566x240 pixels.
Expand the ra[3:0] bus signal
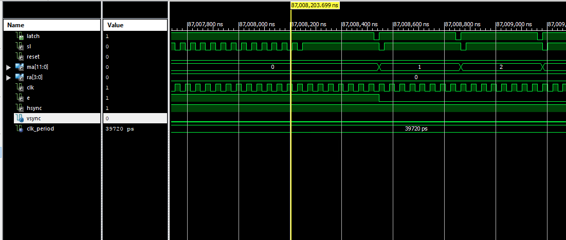coord(8,78)
